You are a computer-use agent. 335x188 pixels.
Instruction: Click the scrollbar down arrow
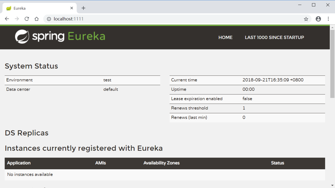click(x=332, y=186)
